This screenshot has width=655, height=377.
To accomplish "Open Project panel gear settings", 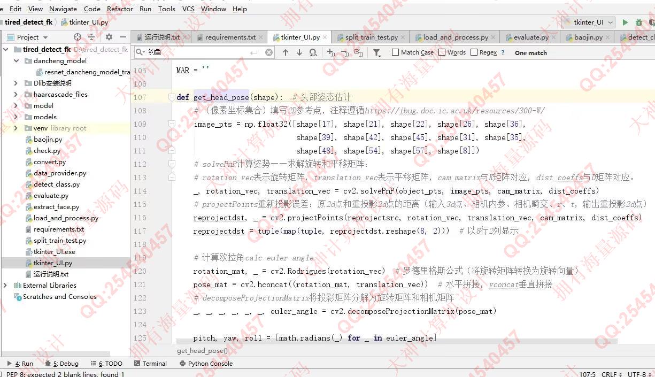I will click(x=109, y=37).
